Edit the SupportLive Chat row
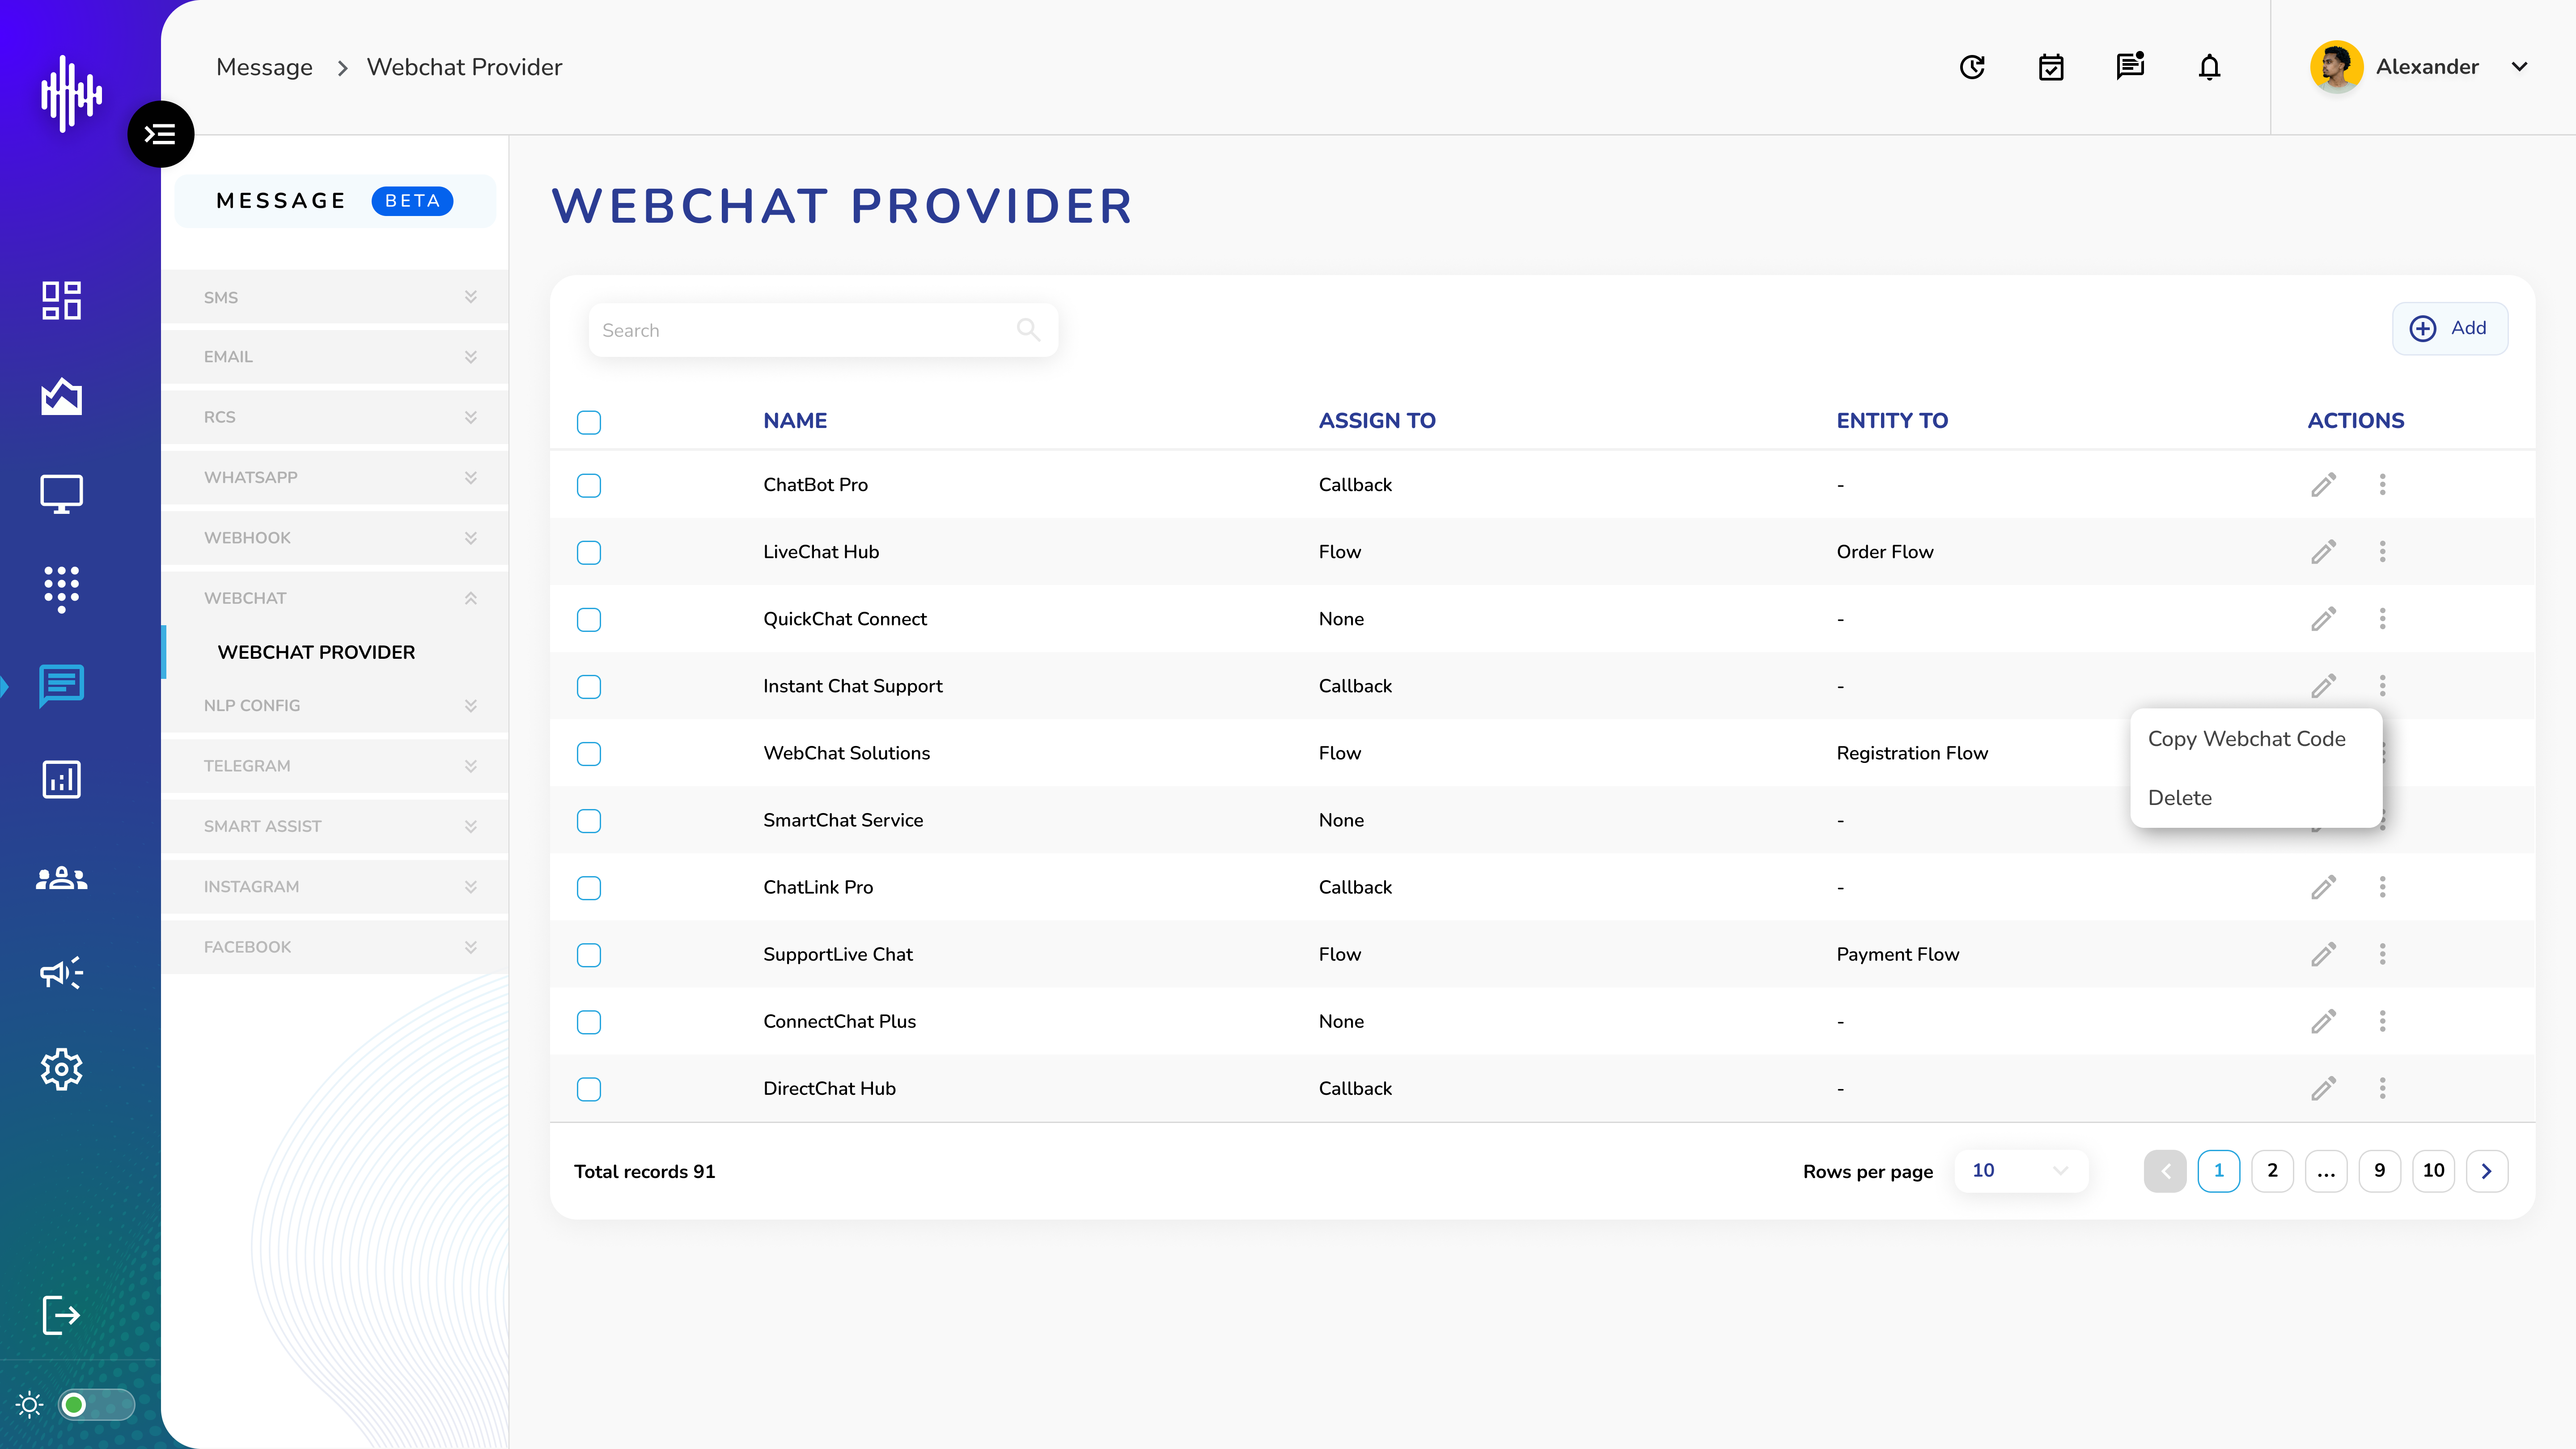 click(x=2323, y=954)
